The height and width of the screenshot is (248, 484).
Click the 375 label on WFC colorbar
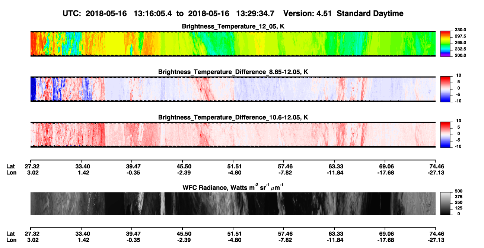pyautogui.click(x=459, y=196)
